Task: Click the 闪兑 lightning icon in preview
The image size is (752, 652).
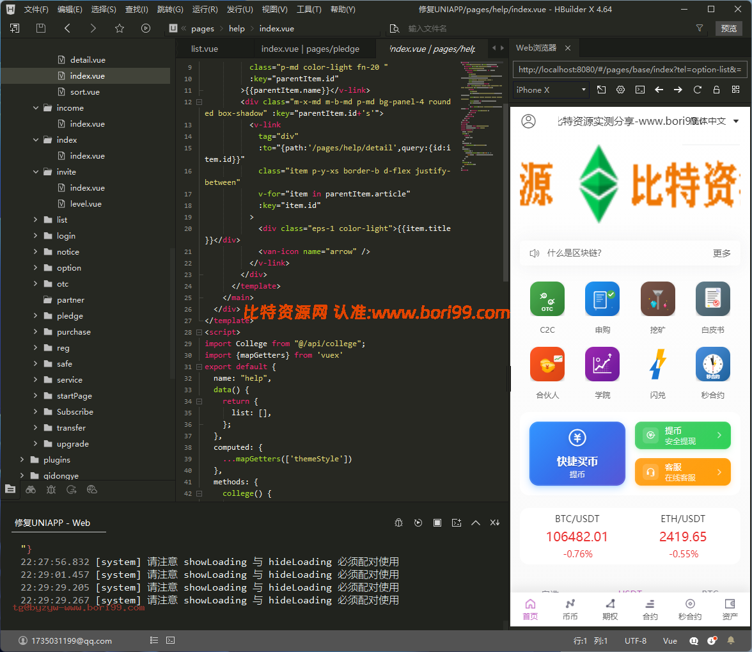Action: click(x=657, y=364)
